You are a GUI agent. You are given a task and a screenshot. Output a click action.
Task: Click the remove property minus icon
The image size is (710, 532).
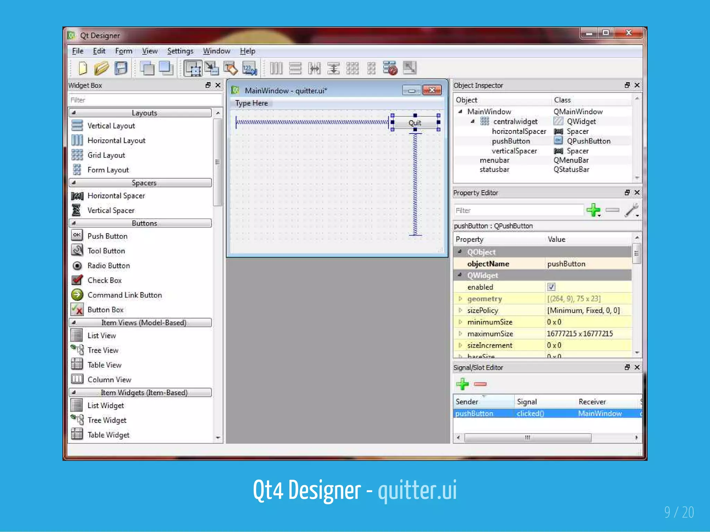[613, 210]
